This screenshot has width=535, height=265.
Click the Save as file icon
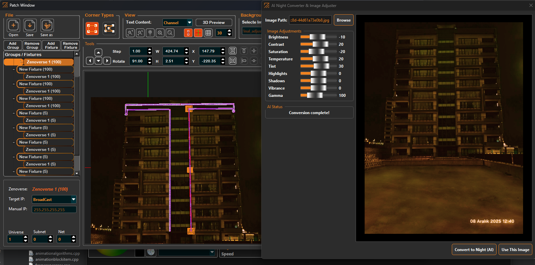click(x=47, y=26)
